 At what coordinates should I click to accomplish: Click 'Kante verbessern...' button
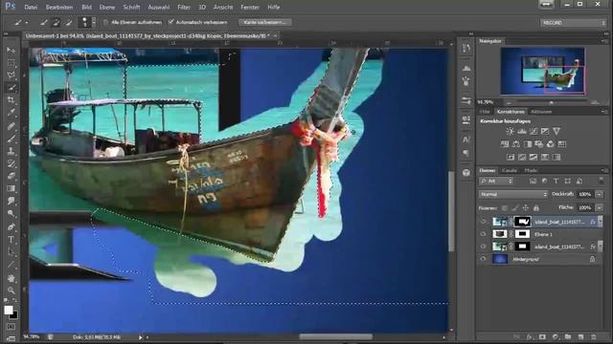coord(265,22)
